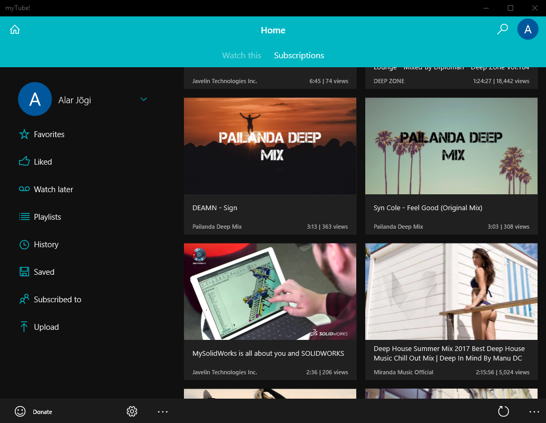Click 'Javelin Technologies Inc.' under MySolidWorks
This screenshot has height=423, width=546.
click(x=225, y=372)
